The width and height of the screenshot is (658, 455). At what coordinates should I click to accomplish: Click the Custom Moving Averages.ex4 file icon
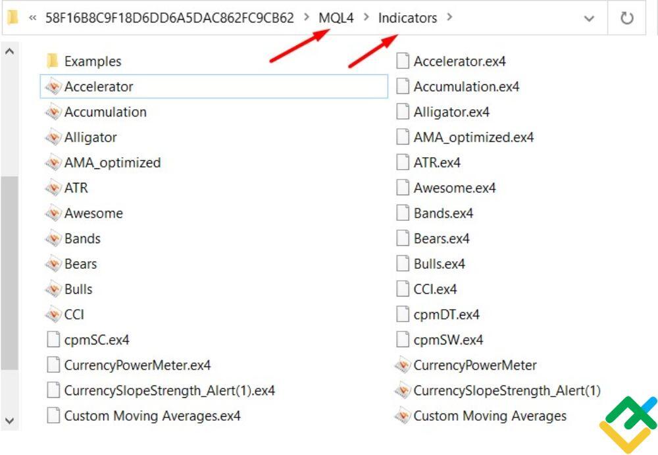tap(53, 416)
